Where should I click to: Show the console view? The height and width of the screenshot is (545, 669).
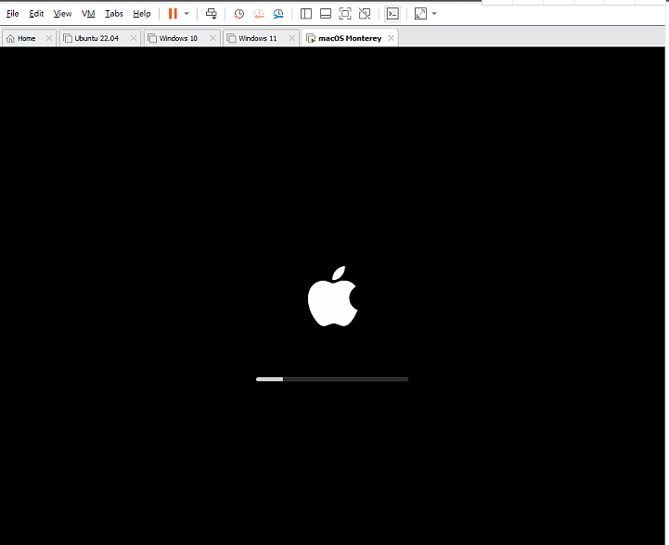pos(392,14)
